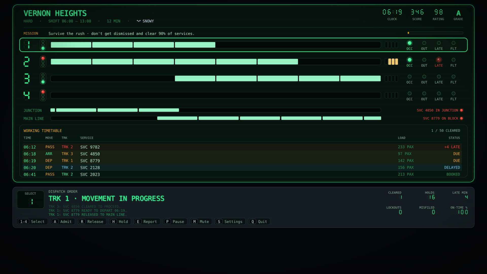
Task: Select the SVC 2128 timetable row
Action: tap(242, 168)
